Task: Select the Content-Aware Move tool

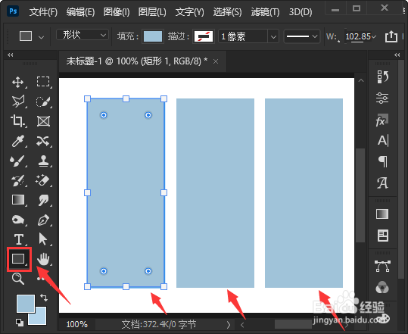Action: click(x=43, y=141)
